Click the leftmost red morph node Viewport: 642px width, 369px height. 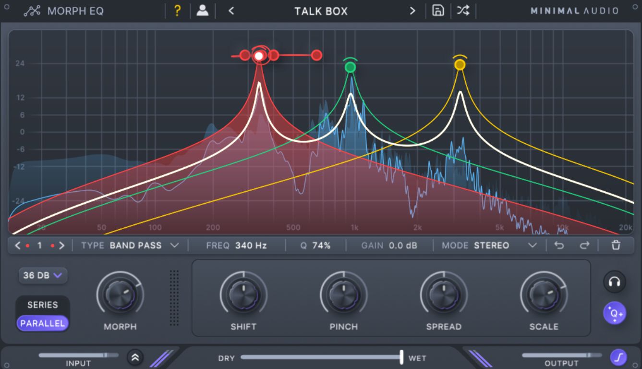(x=245, y=55)
